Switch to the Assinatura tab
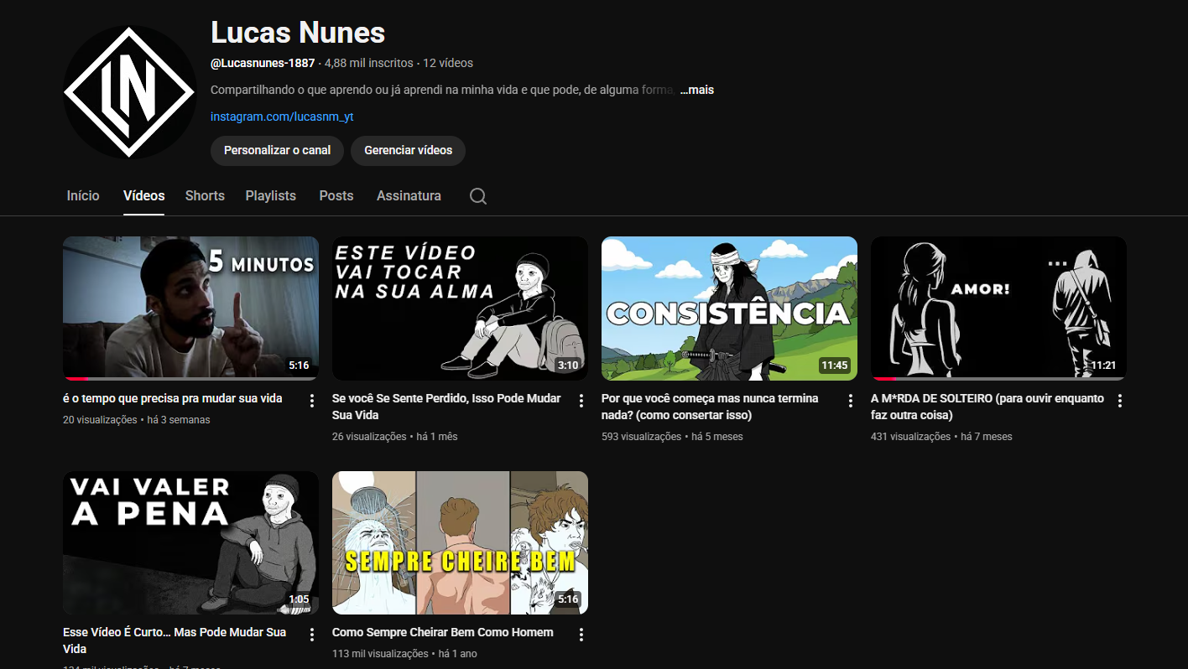Screen dimensions: 1188x669 (409, 195)
